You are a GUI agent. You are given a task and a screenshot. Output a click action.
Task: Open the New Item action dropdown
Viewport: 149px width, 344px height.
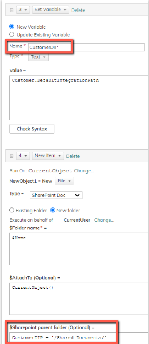tap(48, 156)
